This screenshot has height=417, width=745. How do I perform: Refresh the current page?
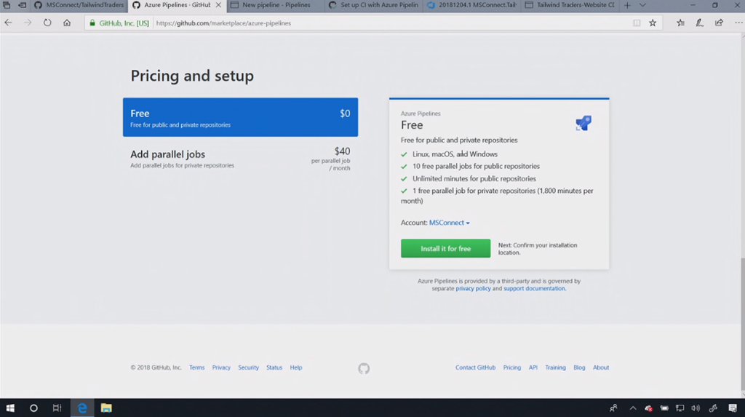tap(47, 23)
